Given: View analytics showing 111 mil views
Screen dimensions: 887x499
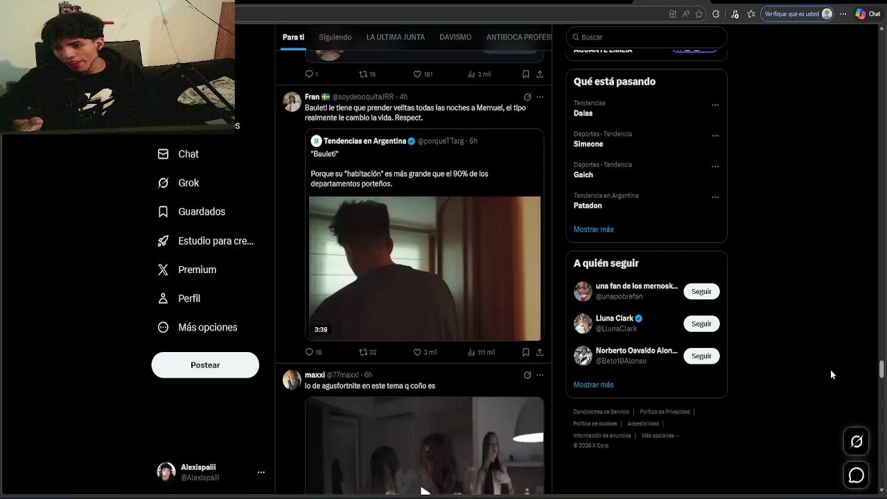Looking at the screenshot, I should (x=481, y=352).
